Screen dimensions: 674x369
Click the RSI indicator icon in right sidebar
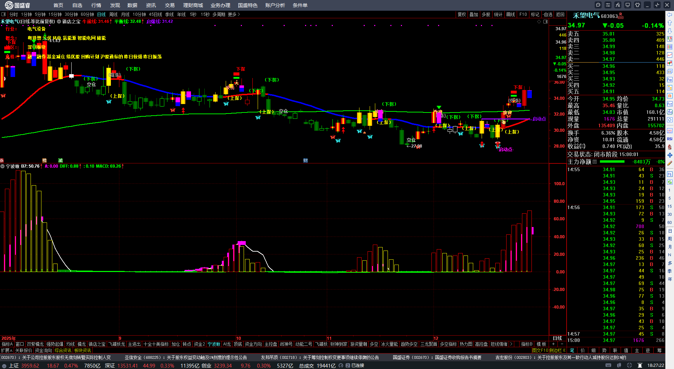[670, 139]
